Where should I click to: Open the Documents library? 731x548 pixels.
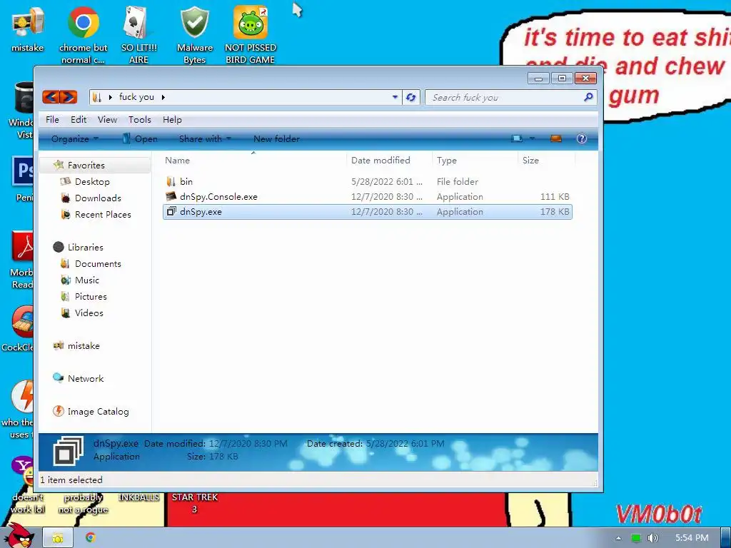(x=98, y=264)
